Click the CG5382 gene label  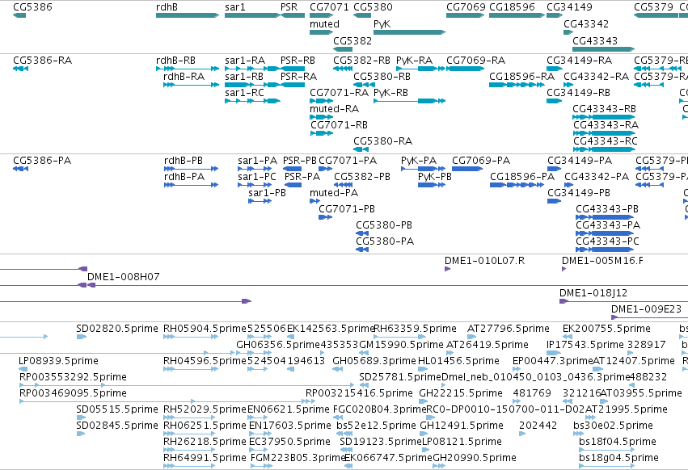coord(352,40)
